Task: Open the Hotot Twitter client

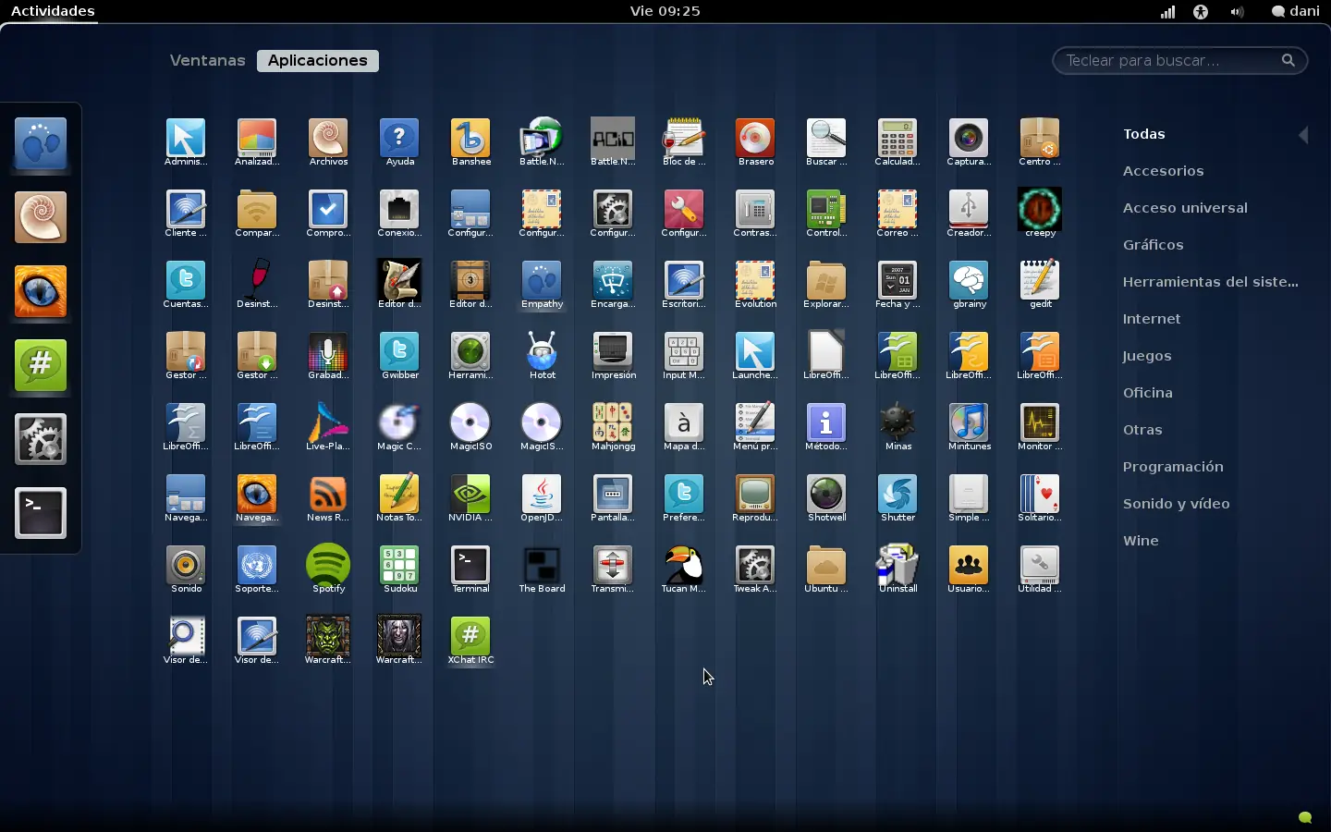Action: click(542, 356)
